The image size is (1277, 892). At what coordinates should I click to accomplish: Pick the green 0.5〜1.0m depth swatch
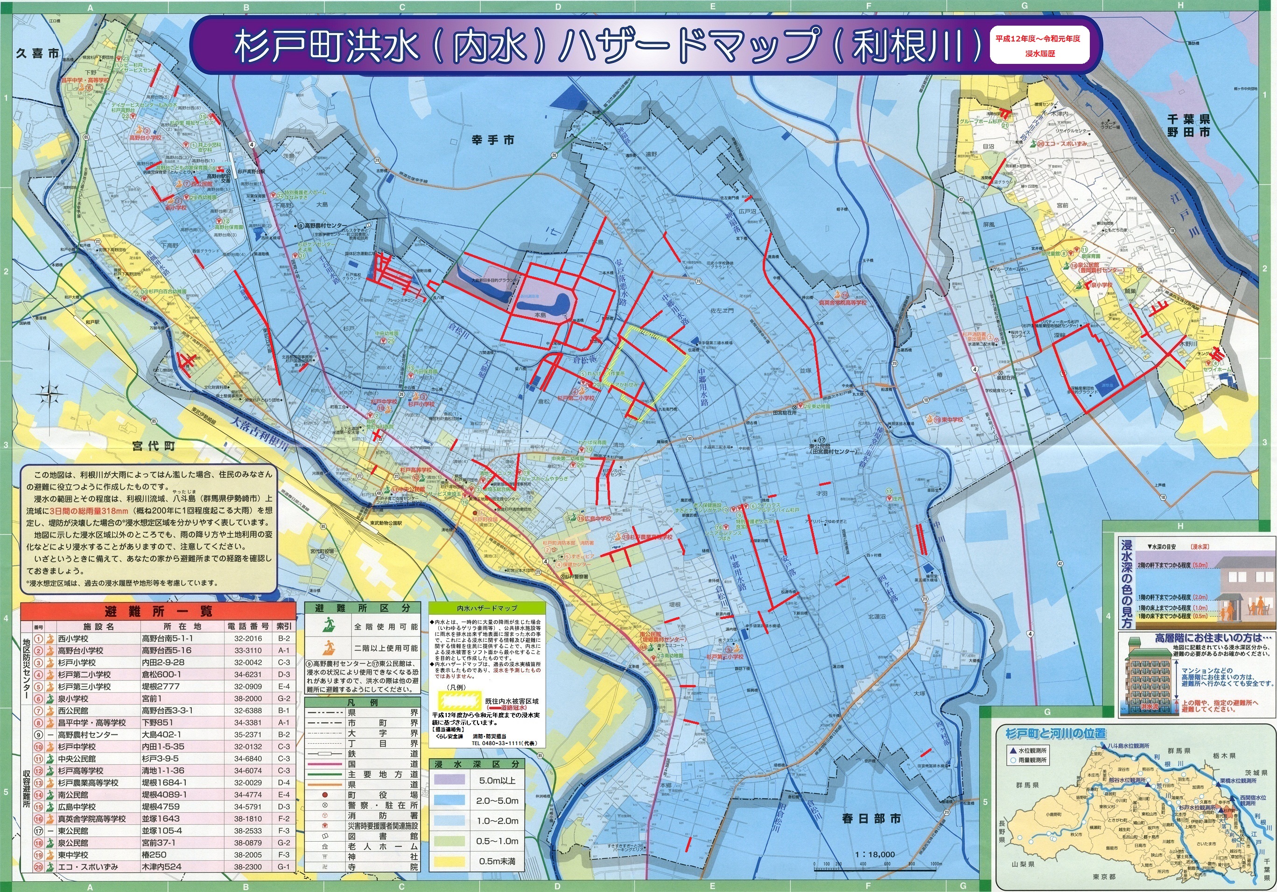pos(449,841)
